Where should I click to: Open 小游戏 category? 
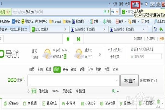pos(68,103)
